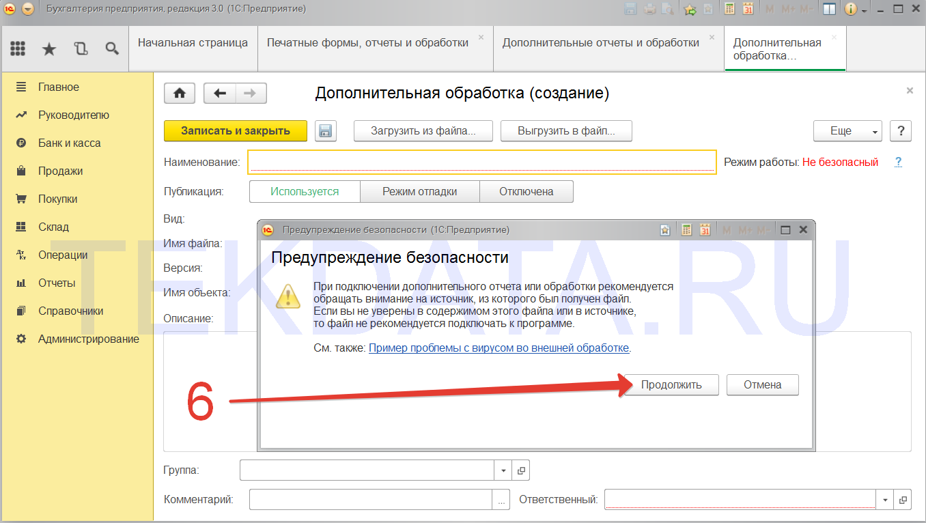
Task: Open Favorites star icon
Action: point(49,48)
